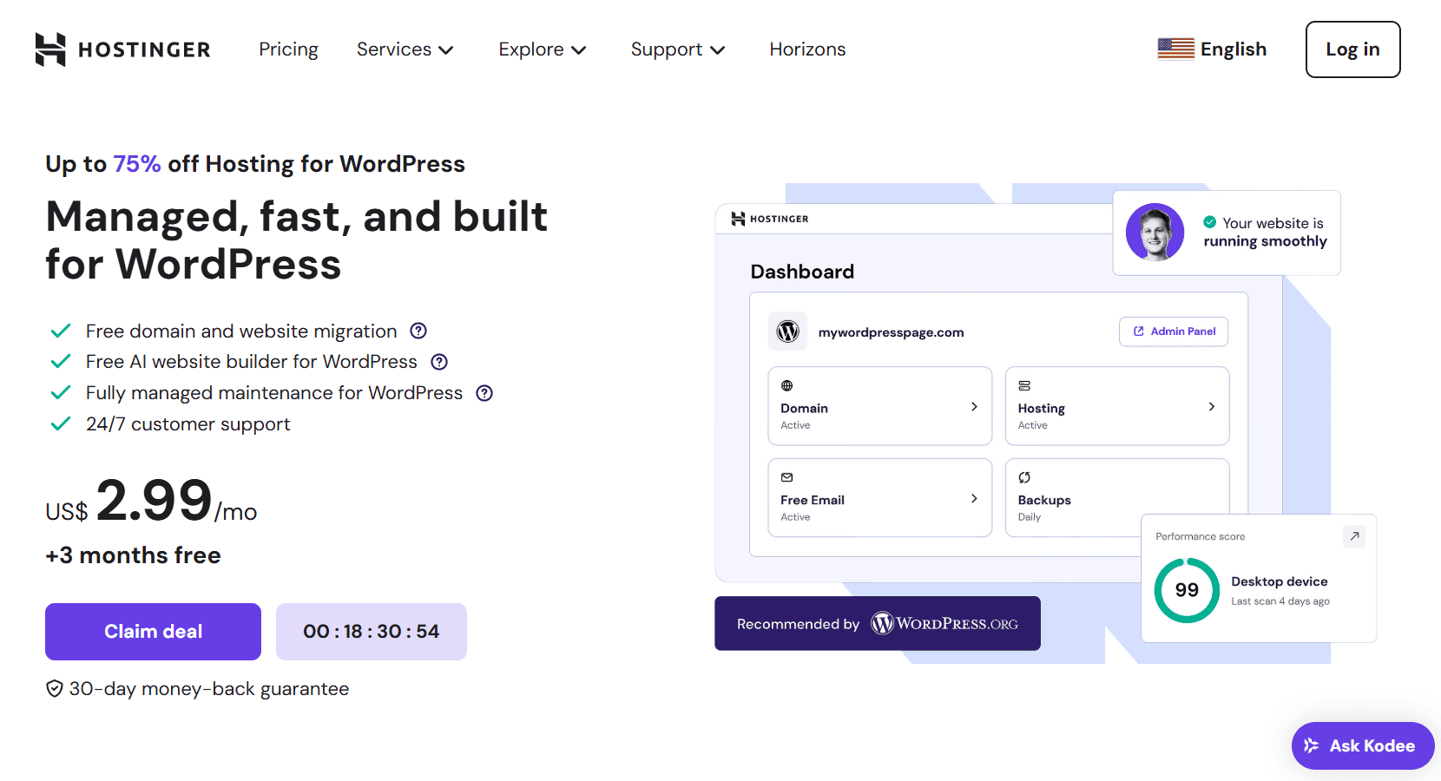
Task: Show info about fully managed maintenance
Action: 484,393
